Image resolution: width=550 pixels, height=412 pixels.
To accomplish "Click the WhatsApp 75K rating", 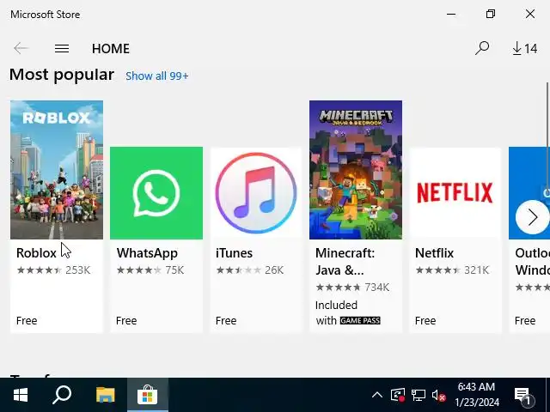I will [x=150, y=270].
